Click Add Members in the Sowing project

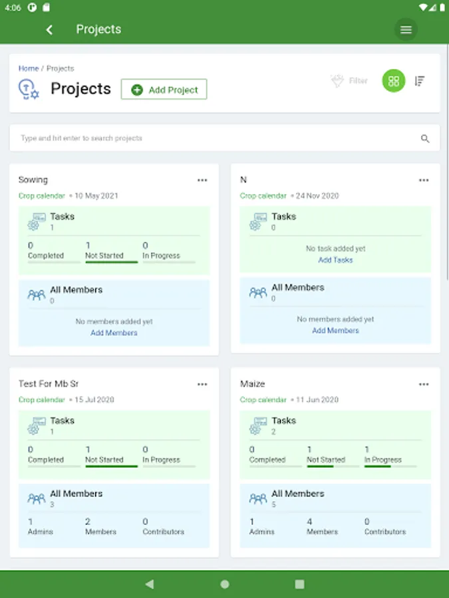(x=114, y=333)
